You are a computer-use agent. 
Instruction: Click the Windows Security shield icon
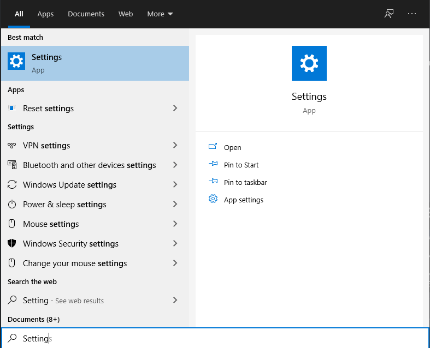coord(12,243)
